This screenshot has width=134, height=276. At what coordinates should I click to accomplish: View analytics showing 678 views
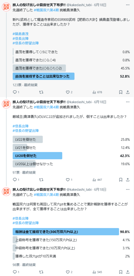pos(97,92)
